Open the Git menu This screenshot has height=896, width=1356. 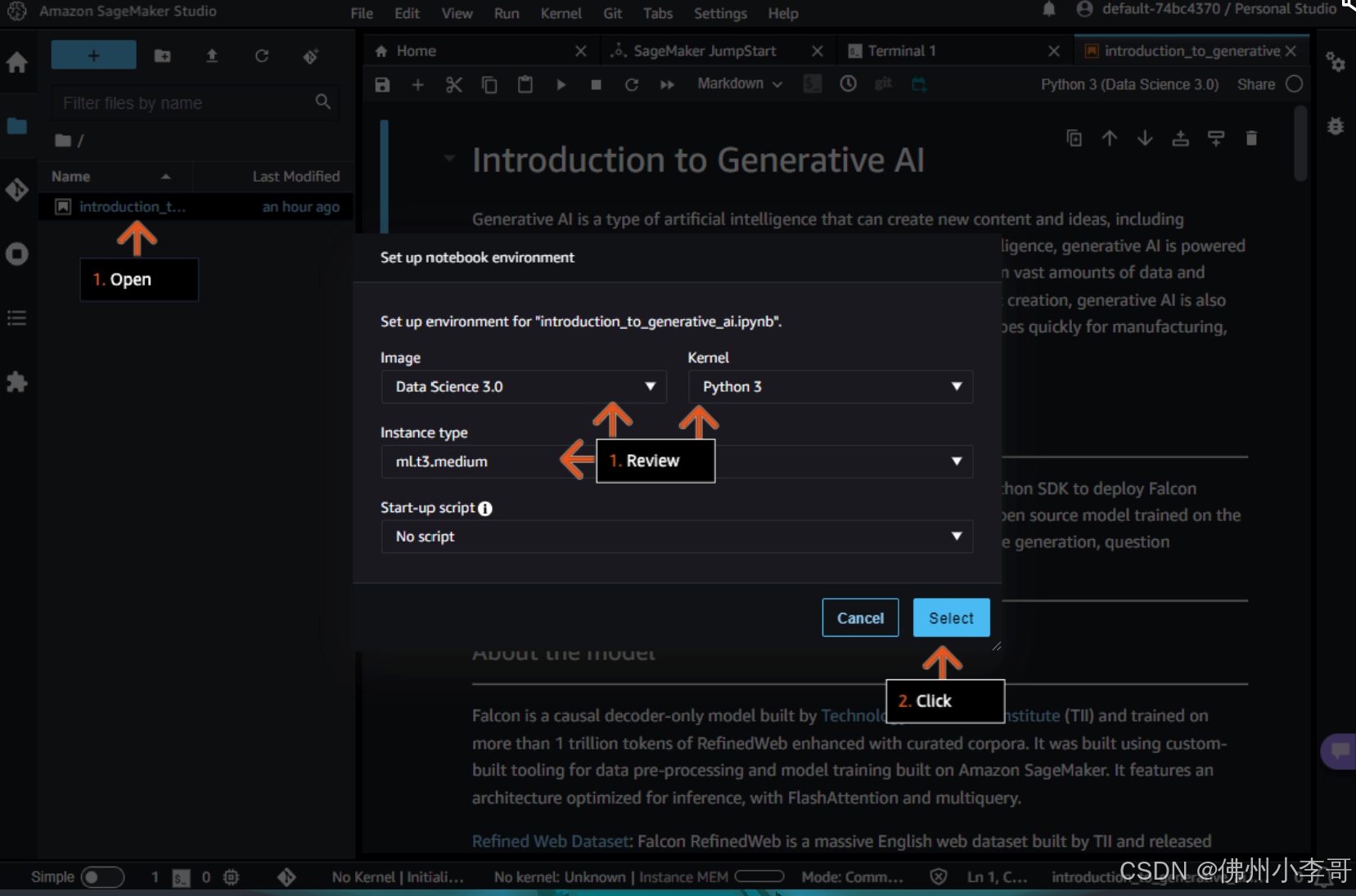click(x=612, y=13)
